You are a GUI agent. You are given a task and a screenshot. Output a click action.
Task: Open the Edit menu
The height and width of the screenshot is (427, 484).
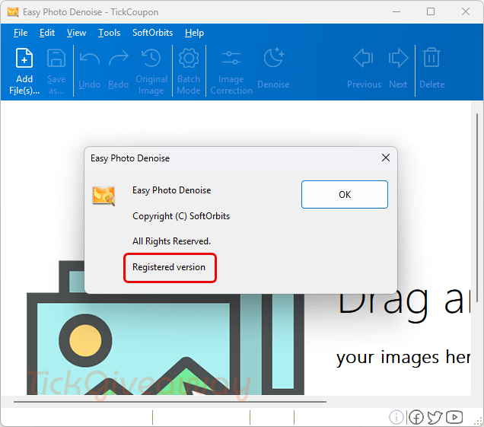[x=47, y=33]
